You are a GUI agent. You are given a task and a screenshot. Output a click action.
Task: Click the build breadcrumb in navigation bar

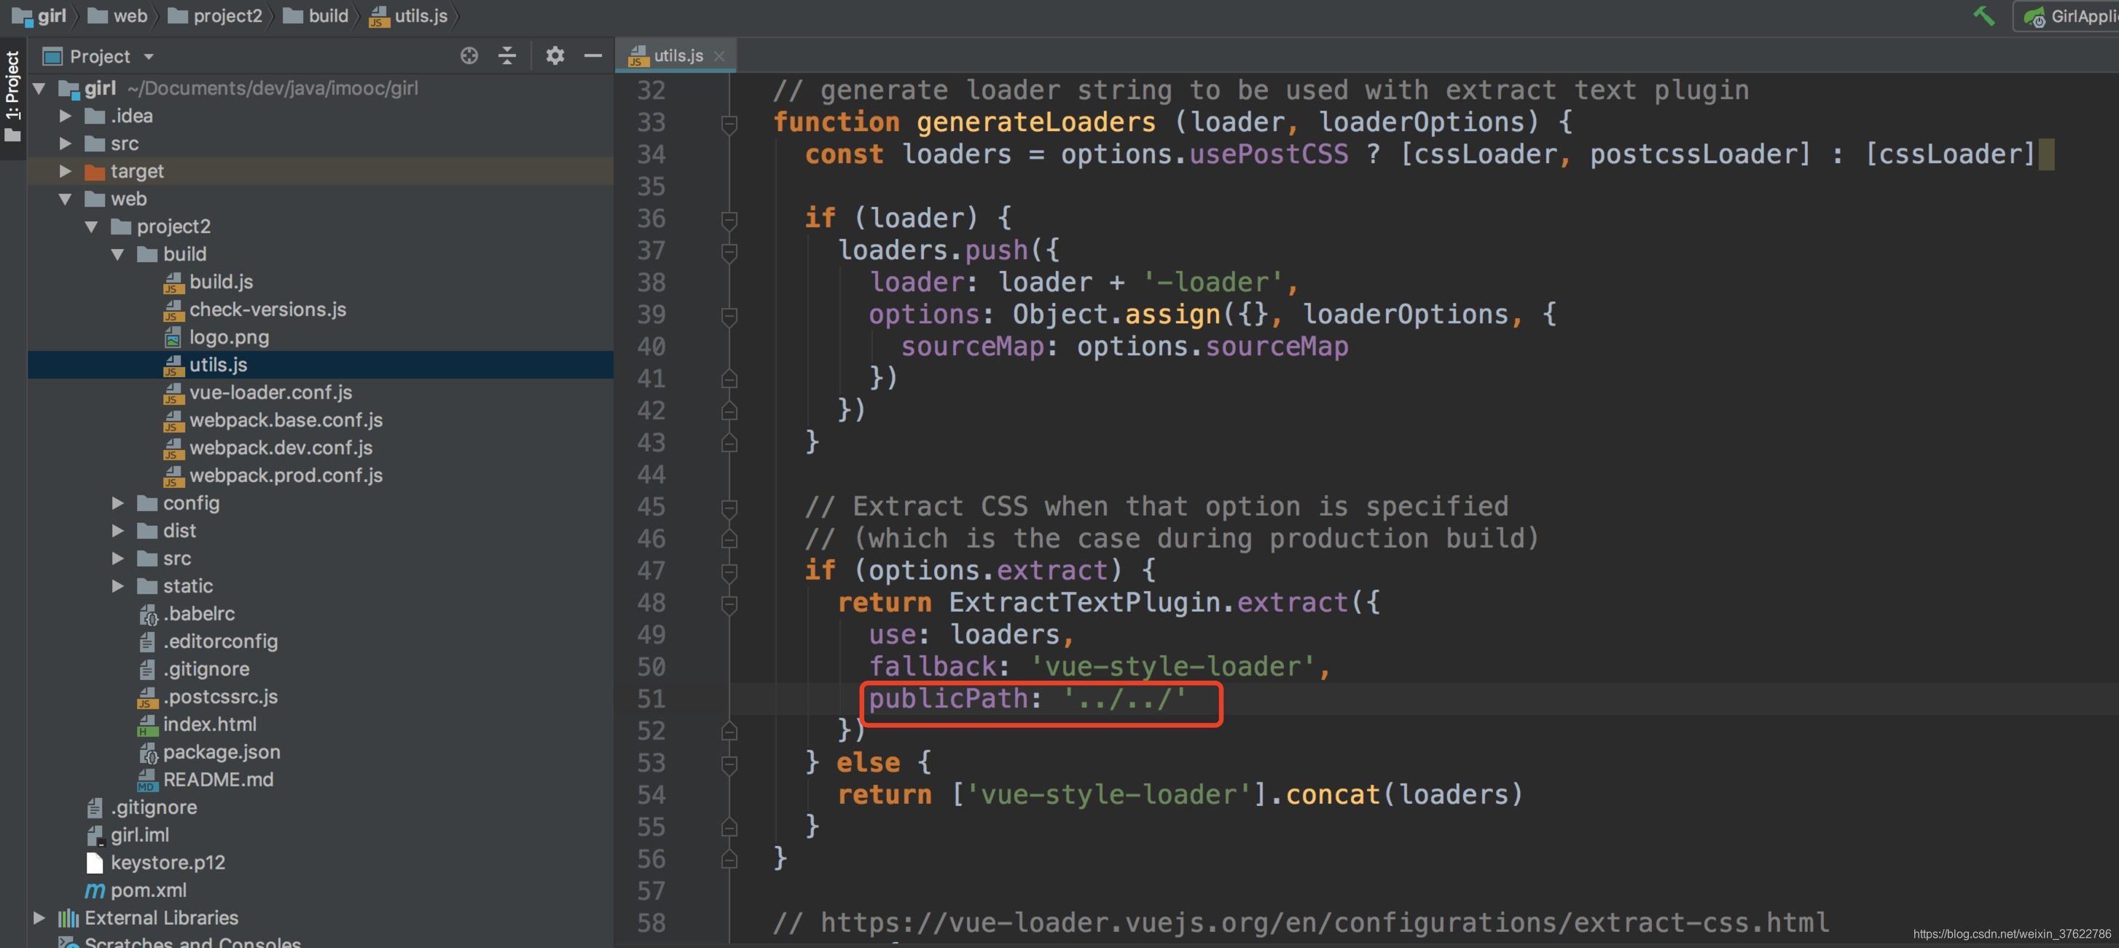point(316,15)
